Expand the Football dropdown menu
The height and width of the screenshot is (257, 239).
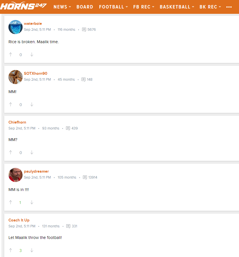click(113, 7)
